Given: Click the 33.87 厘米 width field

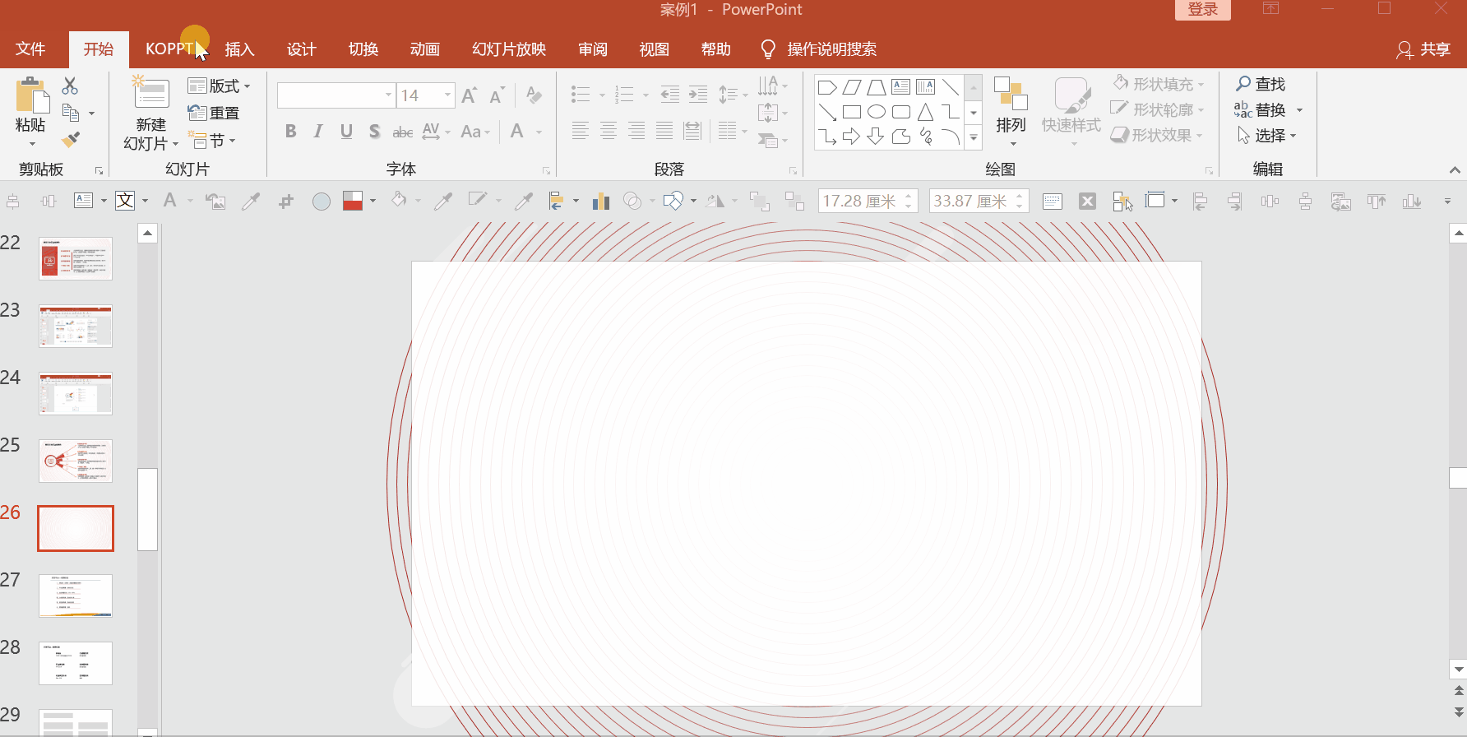Looking at the screenshot, I should tap(979, 201).
